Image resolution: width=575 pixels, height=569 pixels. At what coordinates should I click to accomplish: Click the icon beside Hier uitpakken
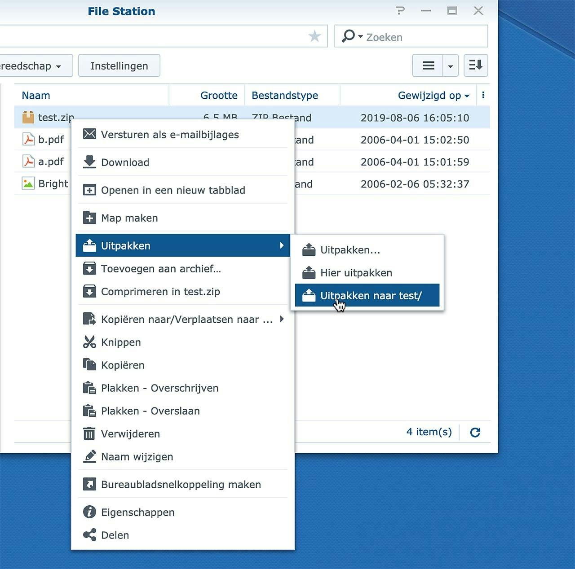coord(309,272)
